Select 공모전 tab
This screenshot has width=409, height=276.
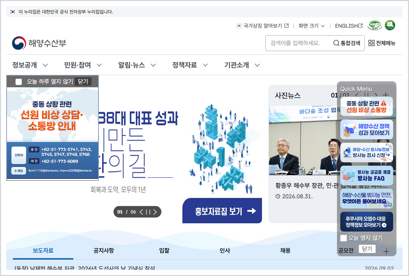click(346, 251)
